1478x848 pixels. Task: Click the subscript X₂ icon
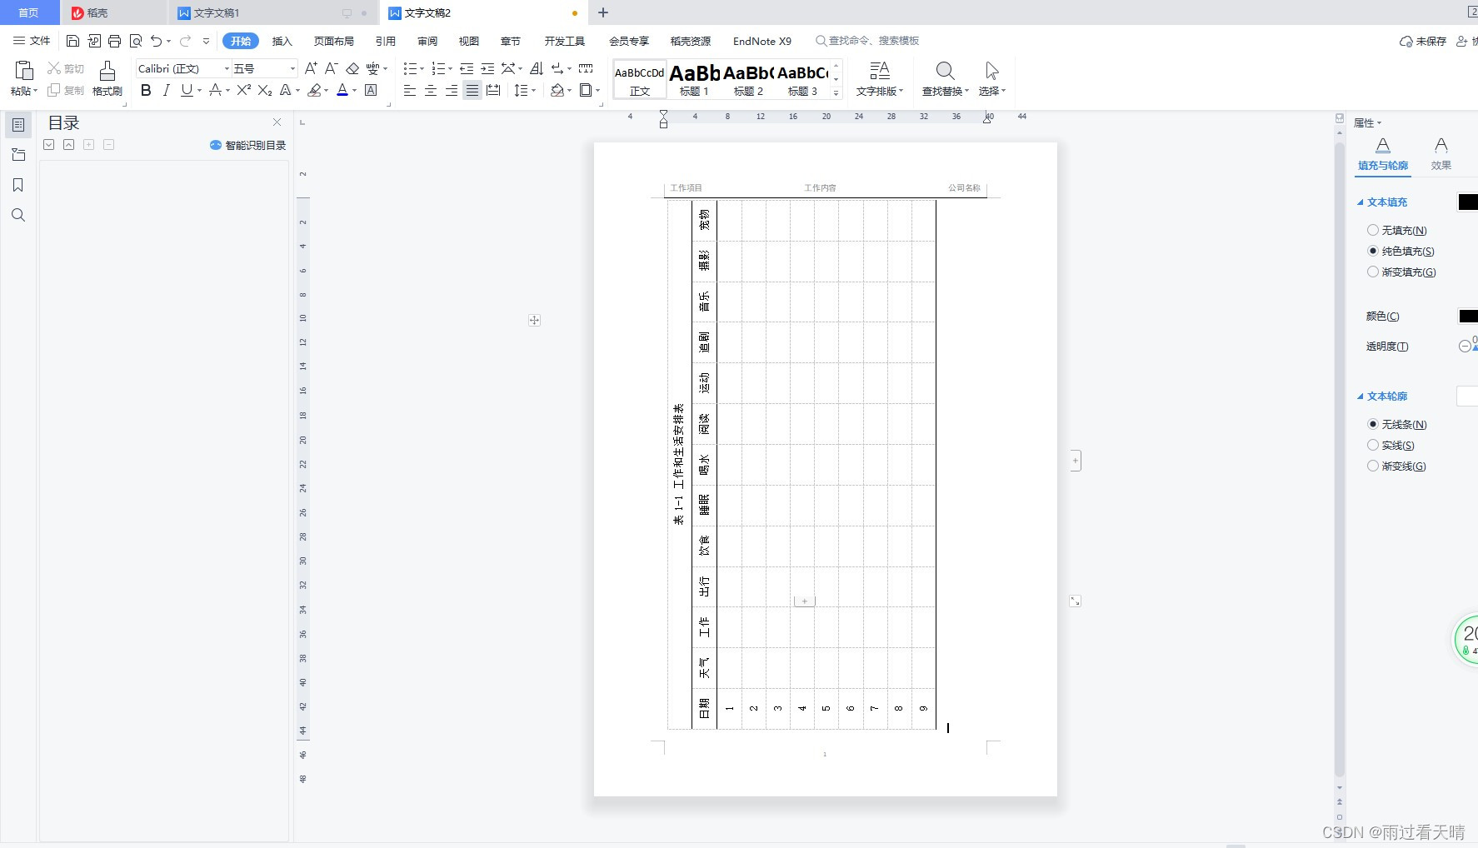(x=265, y=91)
